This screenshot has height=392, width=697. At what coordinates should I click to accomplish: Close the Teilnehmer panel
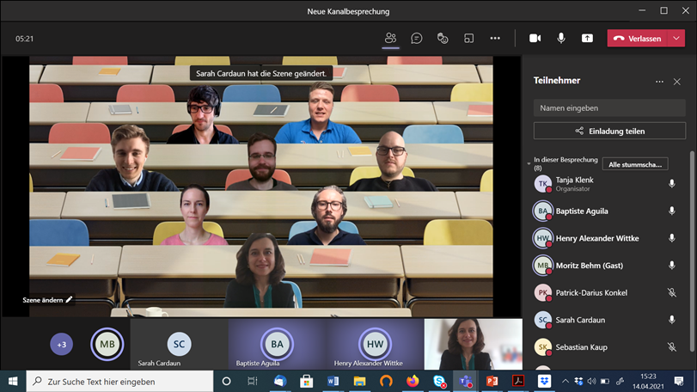pos(676,82)
